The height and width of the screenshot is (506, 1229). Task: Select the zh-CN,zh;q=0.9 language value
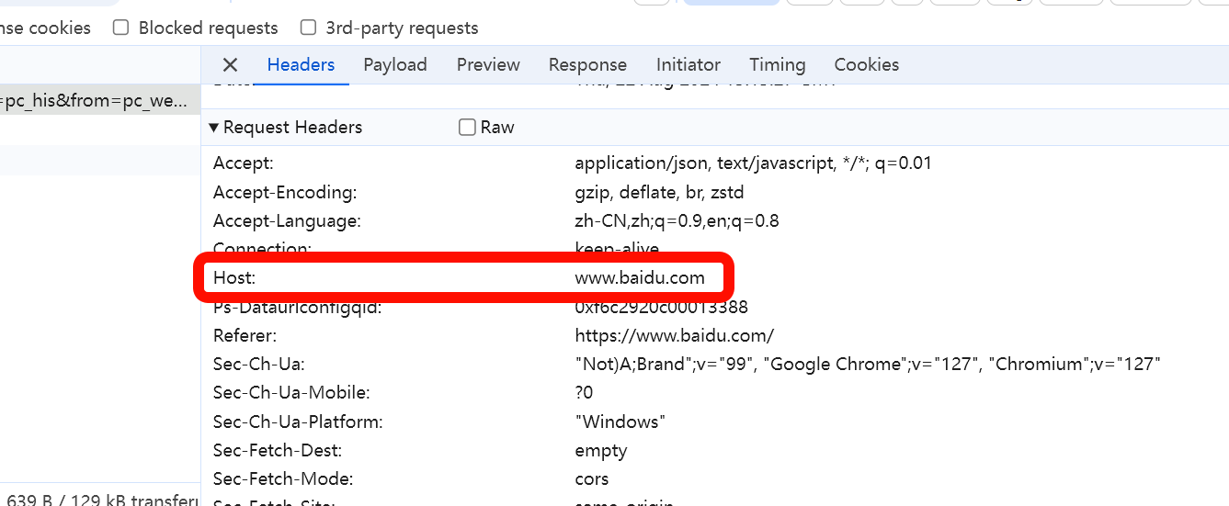[677, 221]
